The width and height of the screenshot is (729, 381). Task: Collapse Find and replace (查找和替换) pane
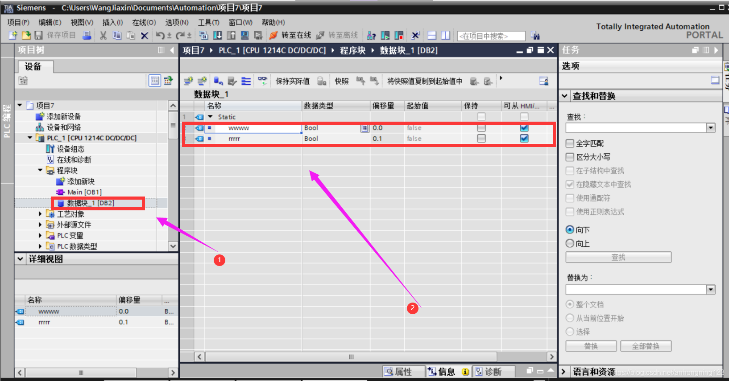click(564, 96)
